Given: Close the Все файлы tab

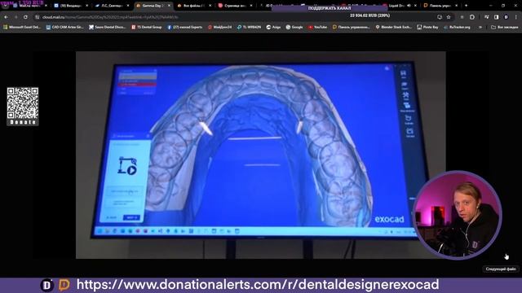Looking at the screenshot, I should point(210,6).
